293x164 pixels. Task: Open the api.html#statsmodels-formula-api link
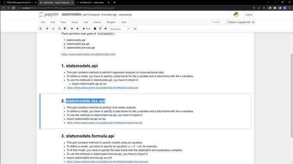tap(107, 162)
